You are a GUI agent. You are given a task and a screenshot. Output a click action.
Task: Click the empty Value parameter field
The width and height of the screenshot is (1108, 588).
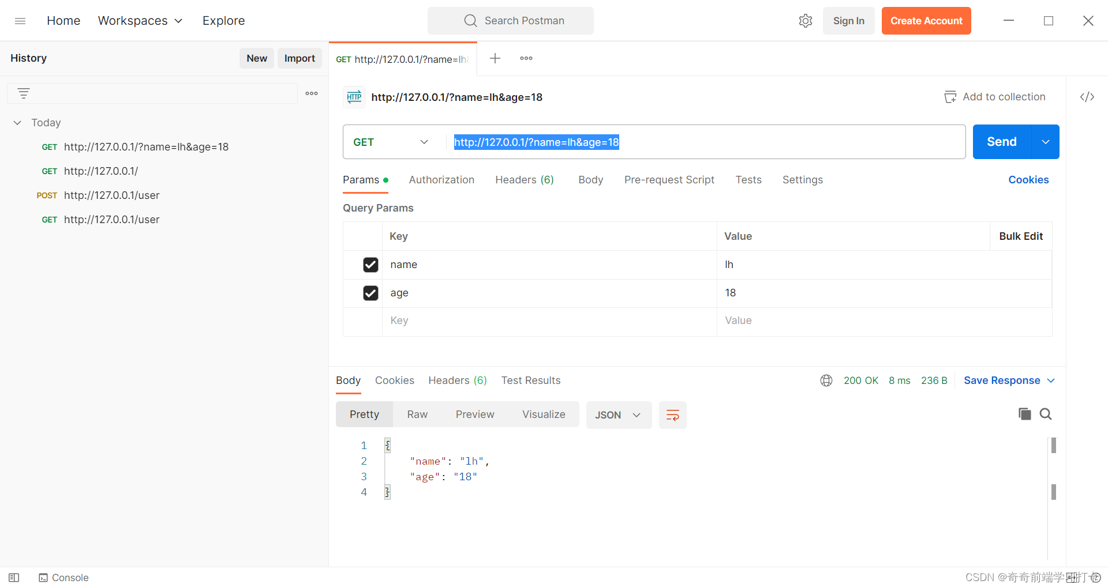point(884,321)
